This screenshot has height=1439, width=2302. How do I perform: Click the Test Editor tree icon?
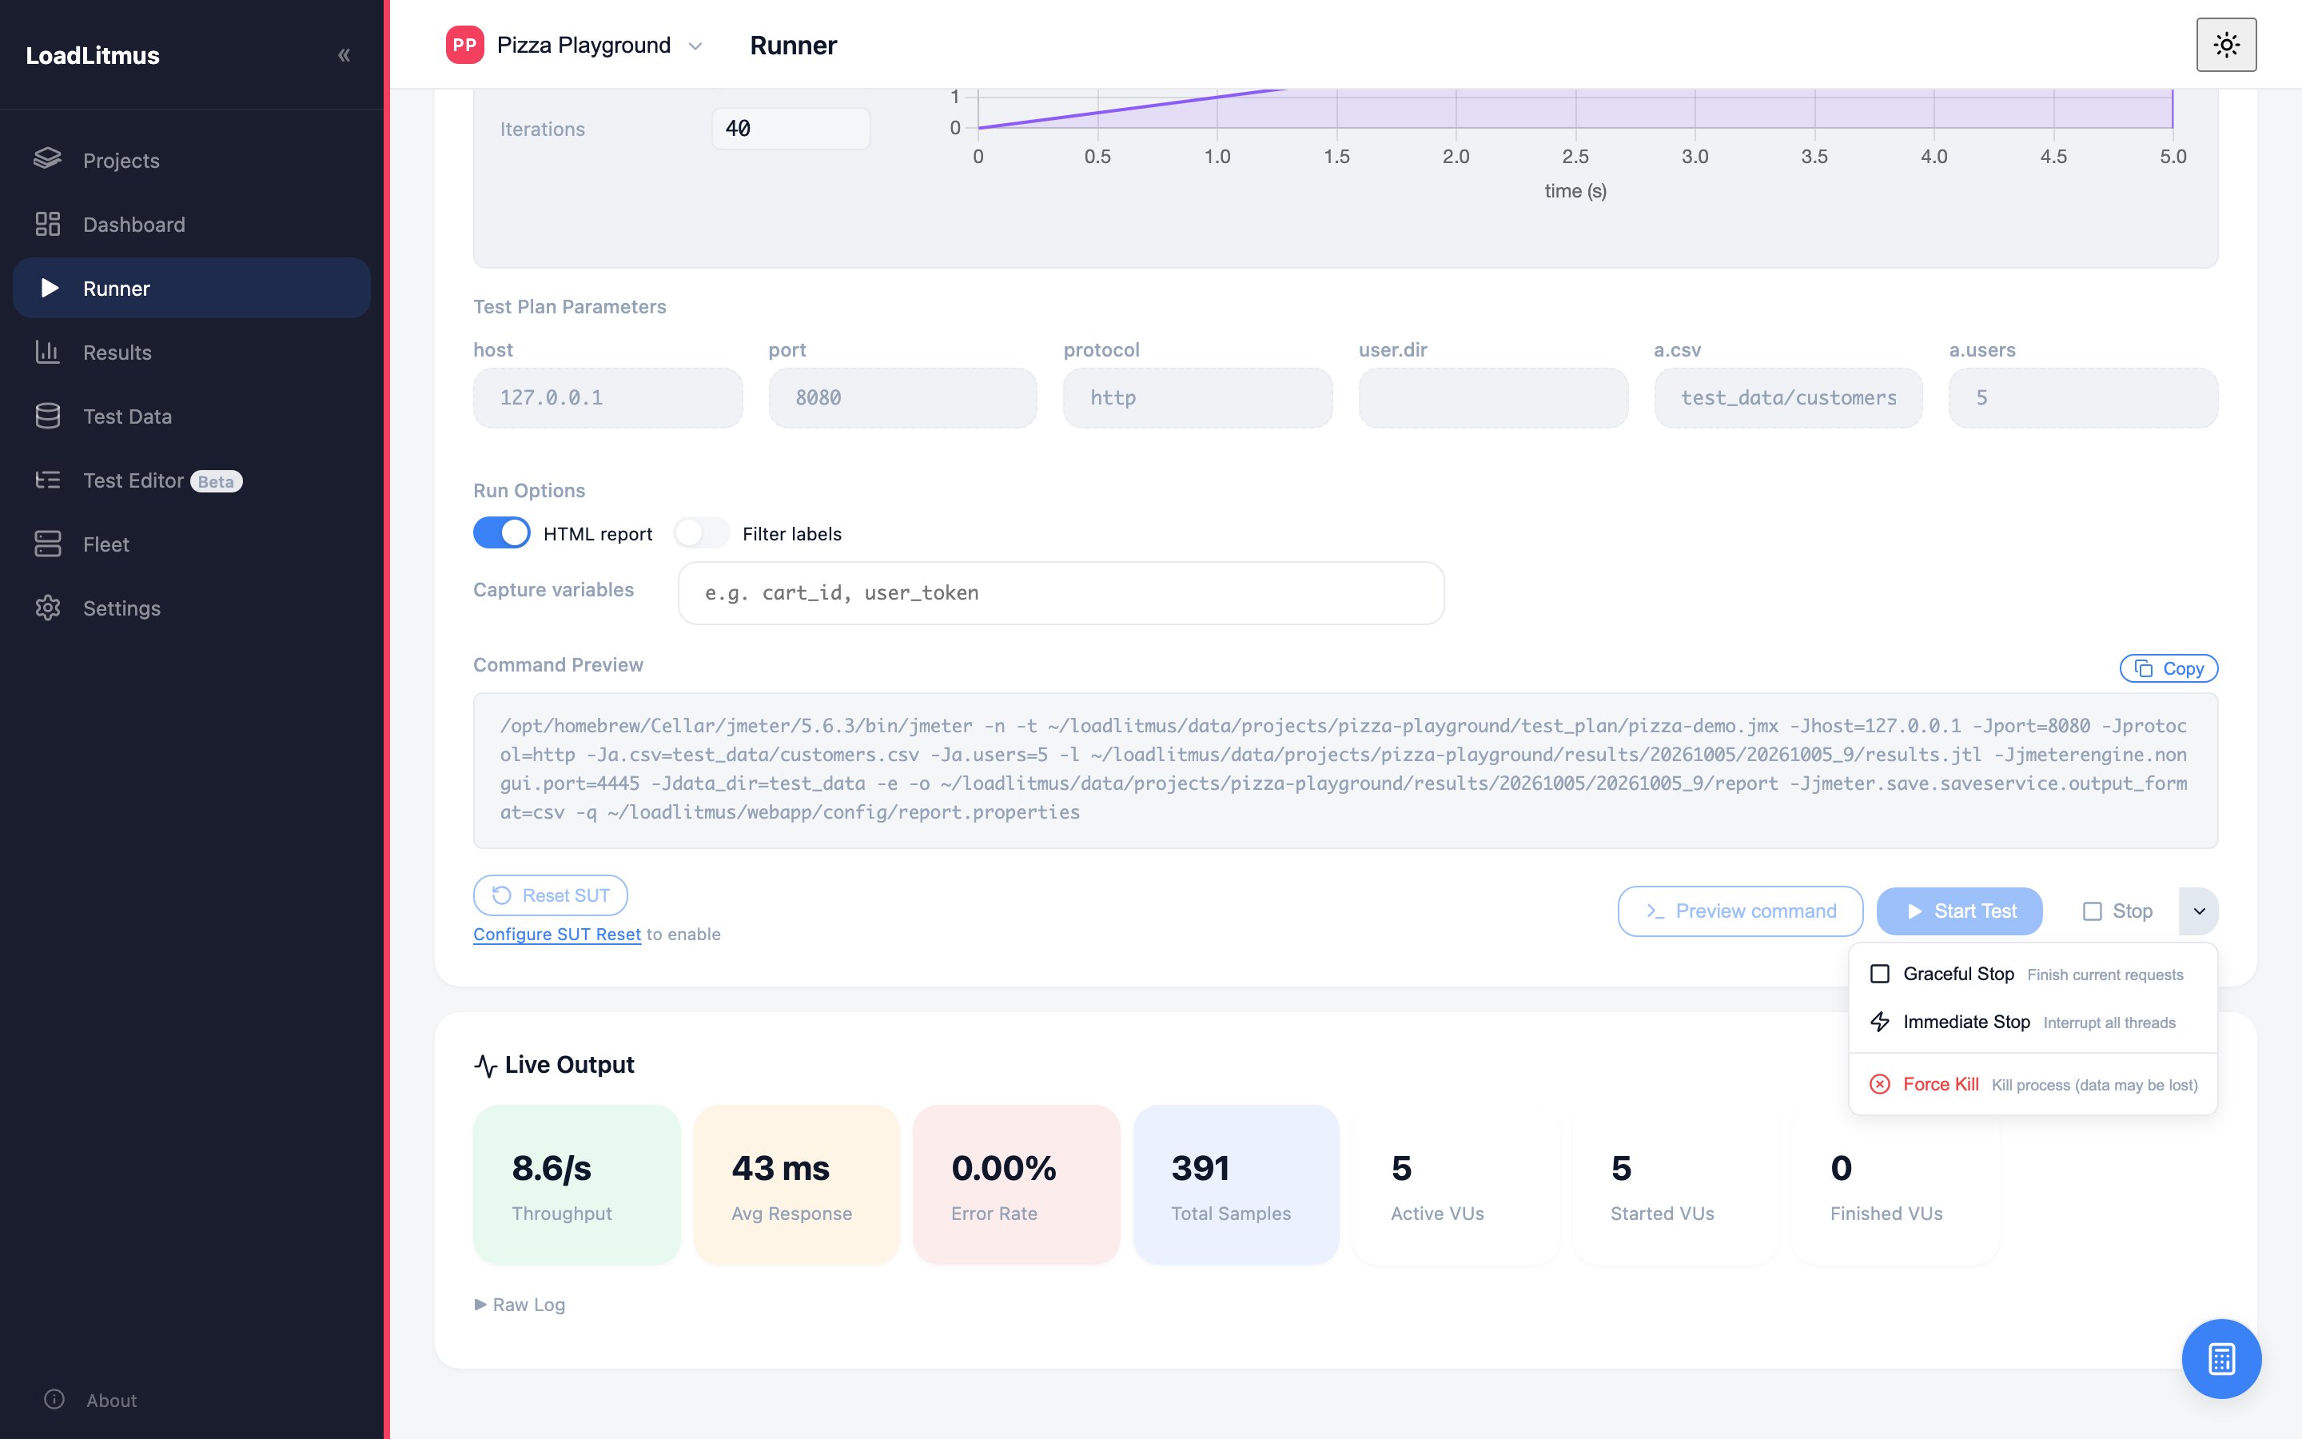48,480
